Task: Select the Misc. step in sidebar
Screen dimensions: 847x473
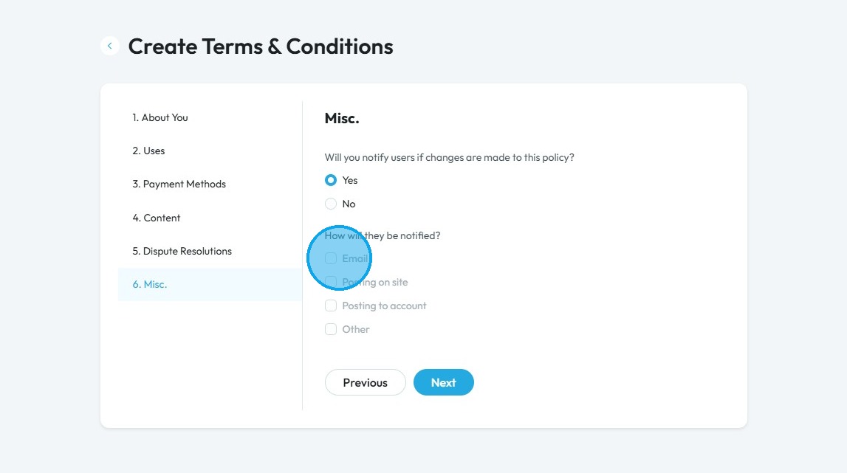Action: [210, 285]
